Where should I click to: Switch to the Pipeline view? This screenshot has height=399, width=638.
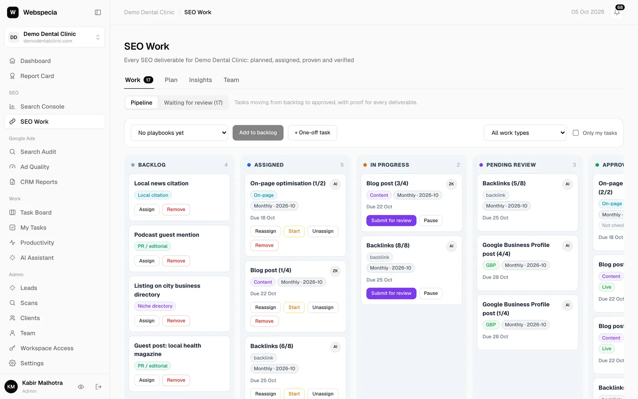point(142,103)
